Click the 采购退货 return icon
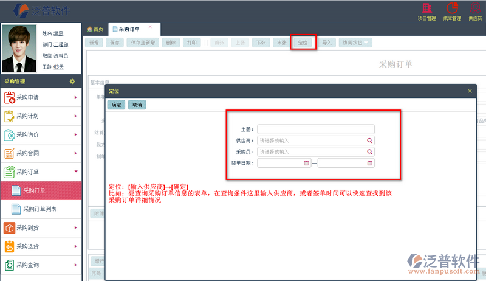 (x=9, y=246)
